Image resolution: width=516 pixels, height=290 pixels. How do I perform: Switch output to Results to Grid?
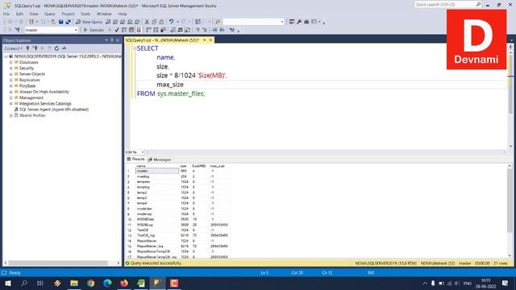click(181, 30)
